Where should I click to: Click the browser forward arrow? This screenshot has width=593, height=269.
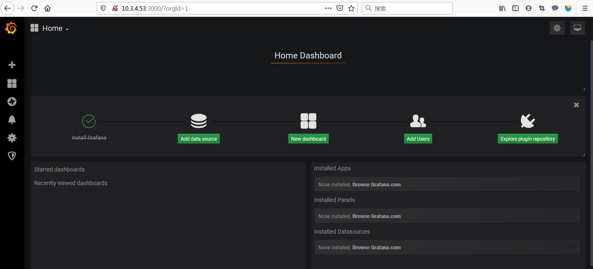[21, 8]
